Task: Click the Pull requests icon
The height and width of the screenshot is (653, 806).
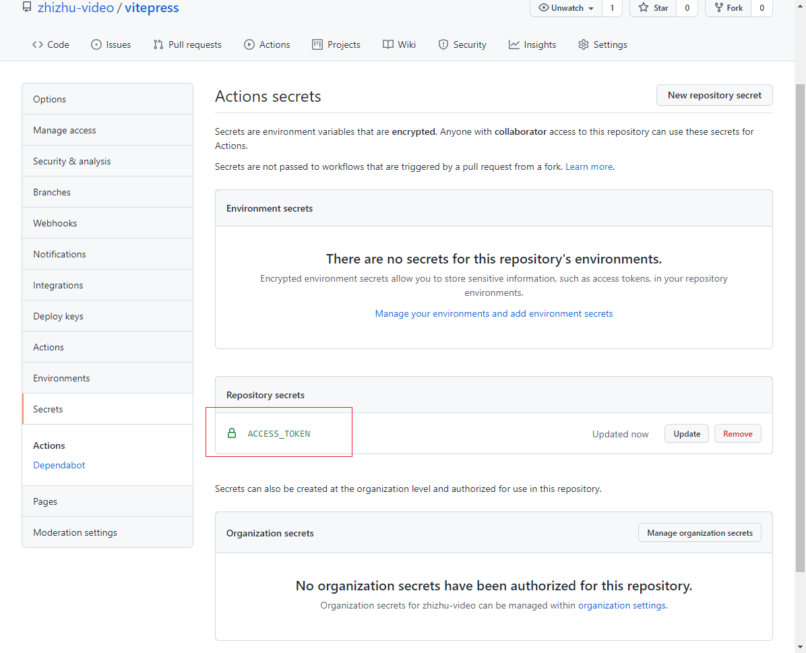Action: pos(158,44)
